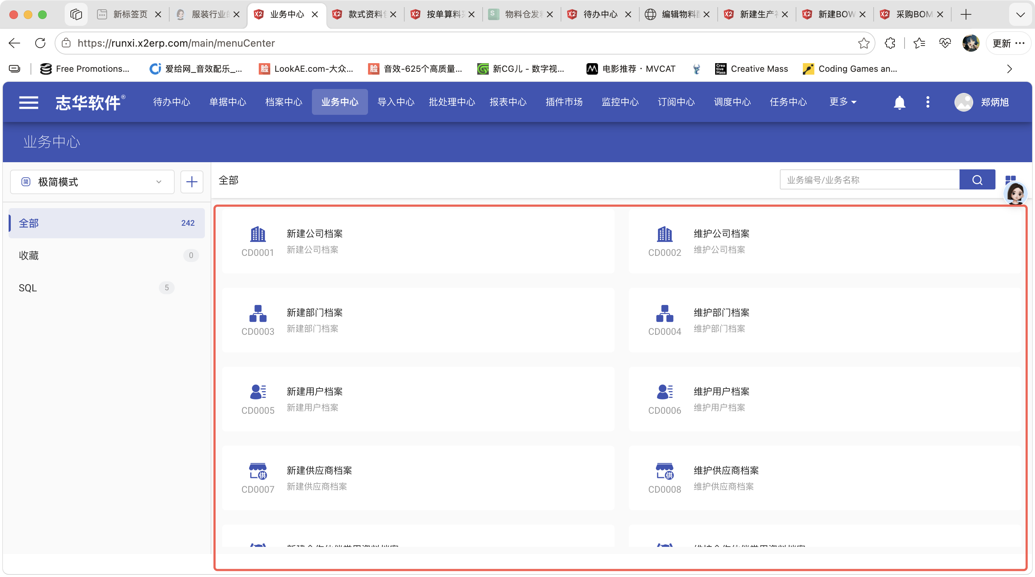The height and width of the screenshot is (577, 1035).
Task: Click the CD0003 department hierarchy icon
Action: [258, 313]
